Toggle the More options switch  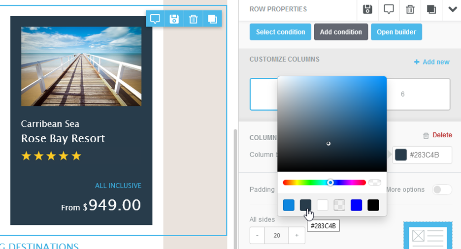coord(442,189)
